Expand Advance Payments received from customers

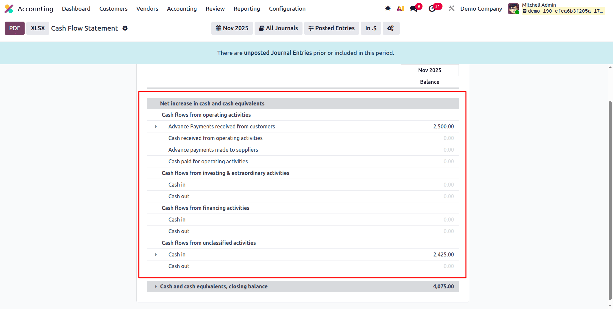[x=155, y=126]
